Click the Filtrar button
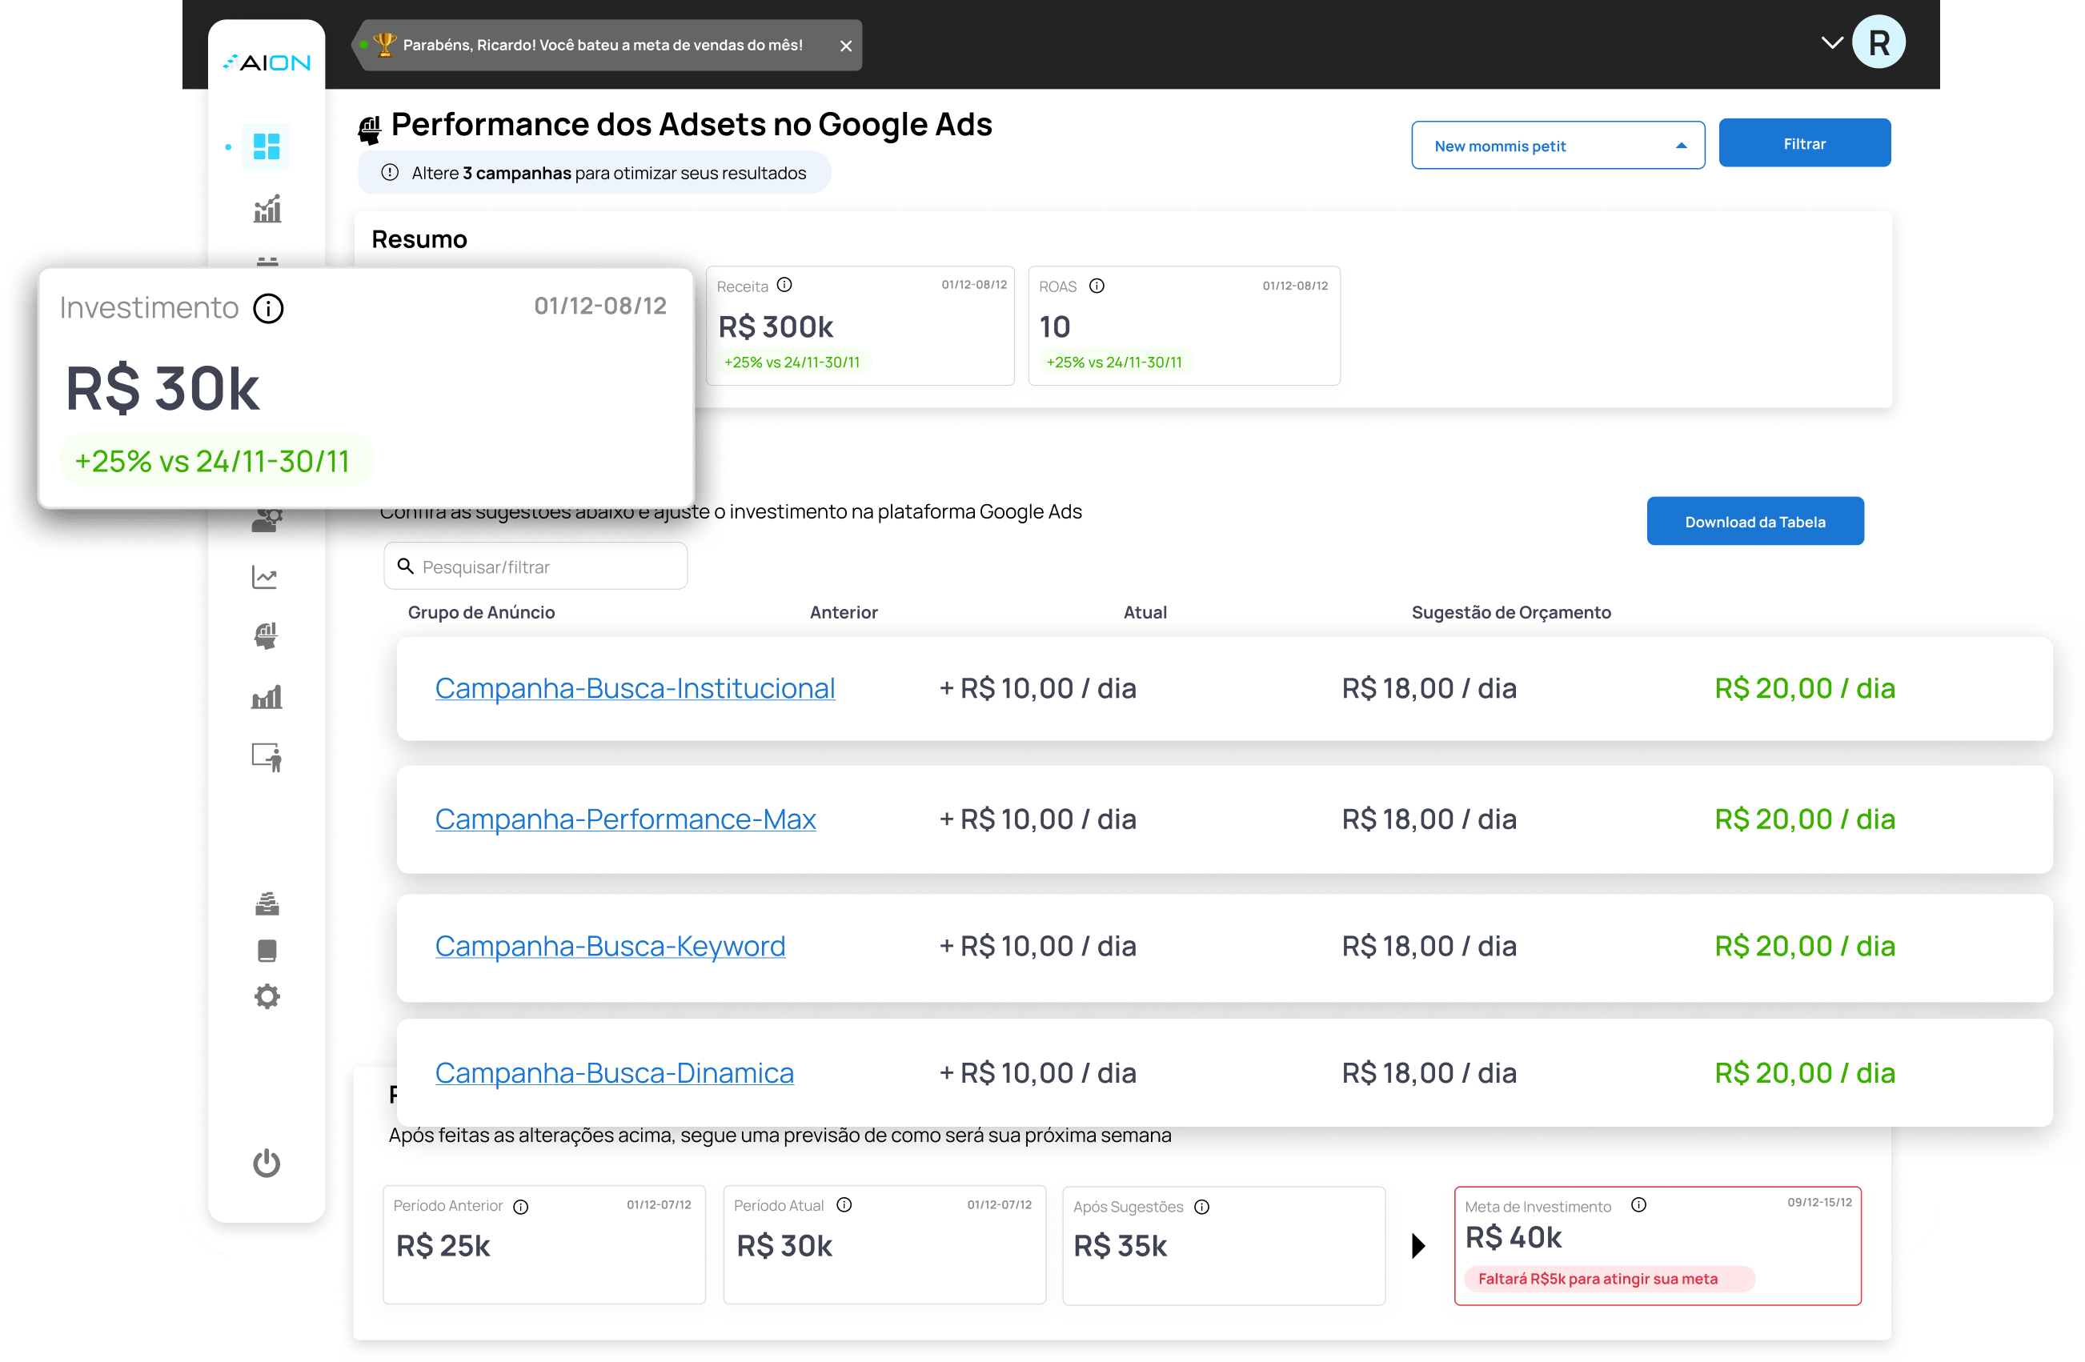The height and width of the screenshot is (1362, 2085). 1805,142
